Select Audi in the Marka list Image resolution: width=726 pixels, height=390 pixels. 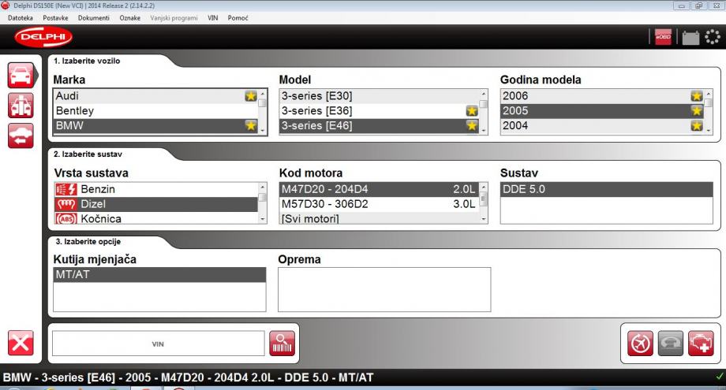pos(155,96)
